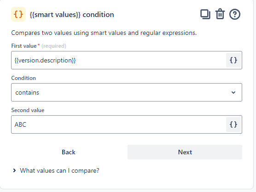Image resolution: width=256 pixels, height=192 pixels.
Task: Go back with the Back button
Action: [x=69, y=152]
